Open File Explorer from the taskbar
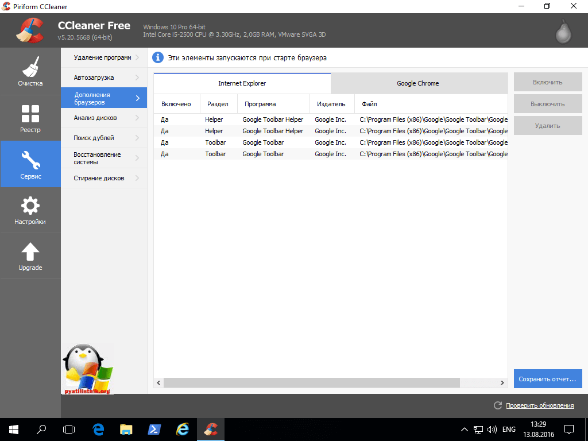 click(126, 429)
